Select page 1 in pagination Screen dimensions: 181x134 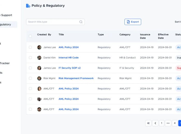point(162,123)
